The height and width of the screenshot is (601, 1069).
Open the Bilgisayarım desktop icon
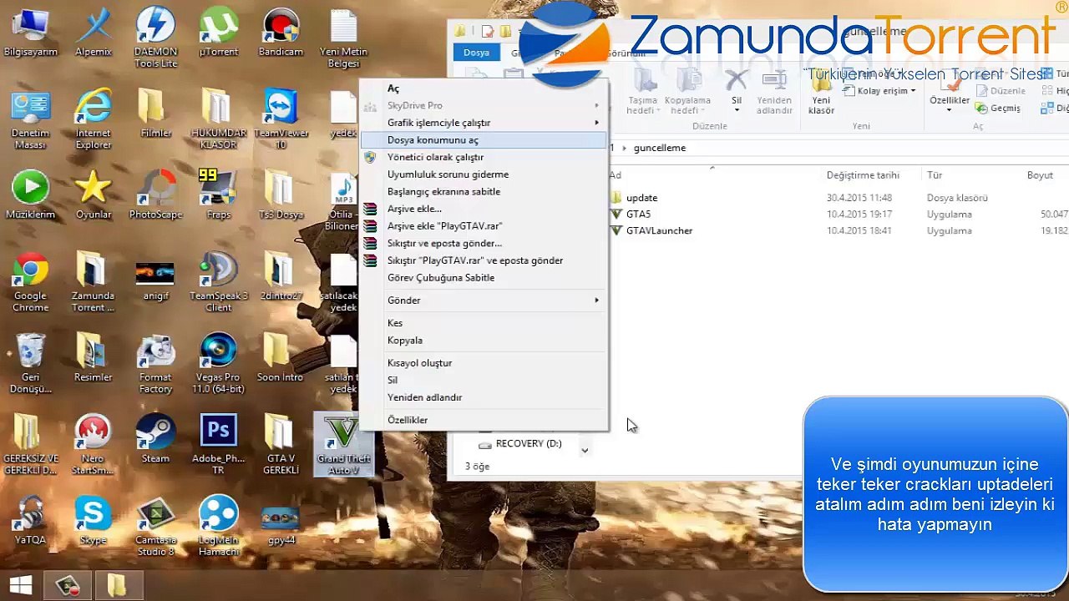31,33
